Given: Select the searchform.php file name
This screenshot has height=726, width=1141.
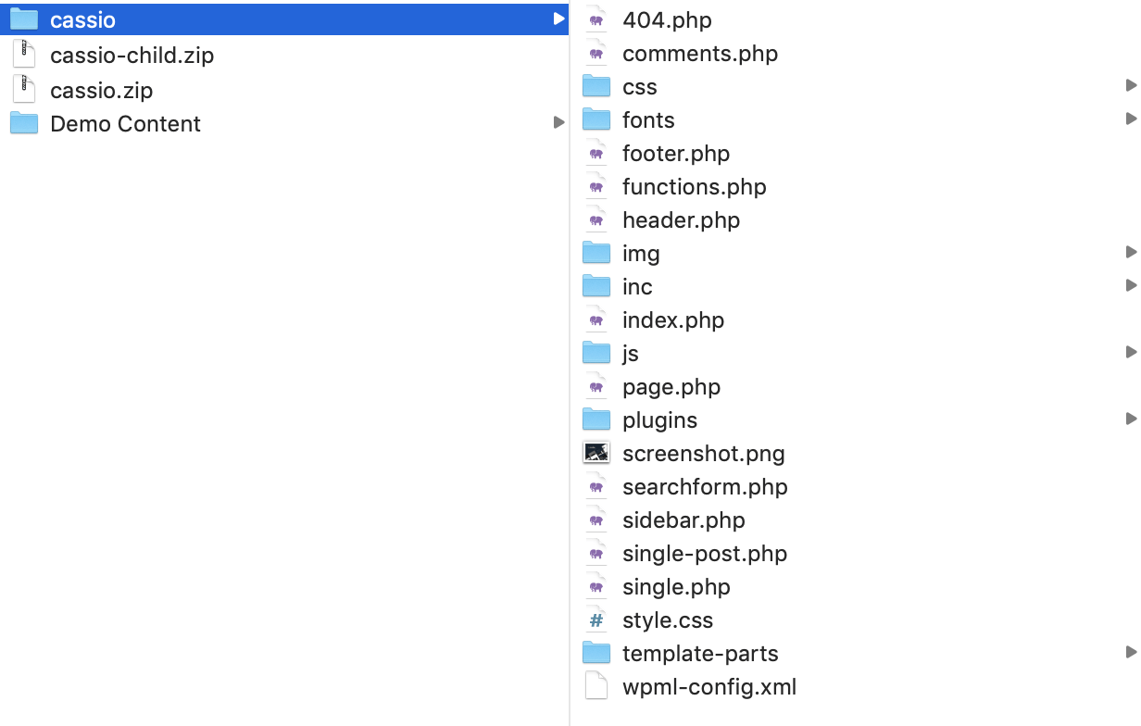Looking at the screenshot, I should 705,487.
